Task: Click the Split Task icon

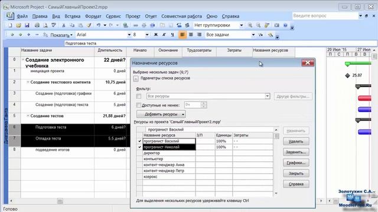Action: pyautogui.click(x=152, y=25)
